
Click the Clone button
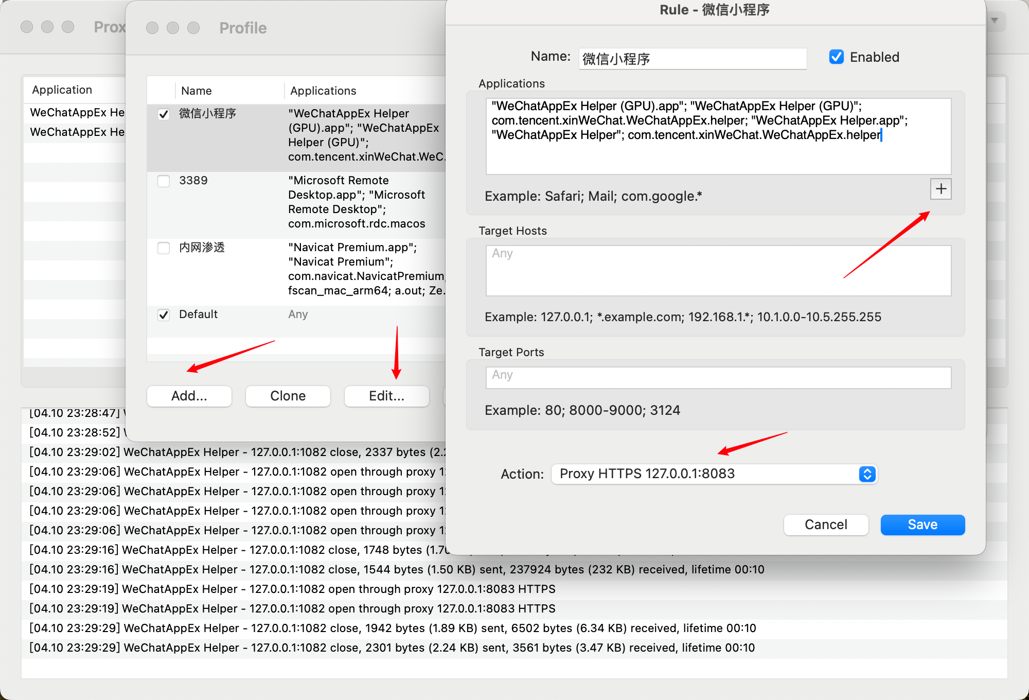288,396
